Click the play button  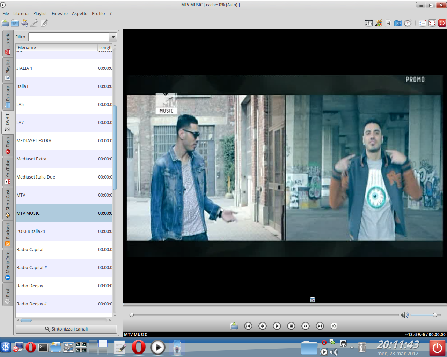[277, 326]
